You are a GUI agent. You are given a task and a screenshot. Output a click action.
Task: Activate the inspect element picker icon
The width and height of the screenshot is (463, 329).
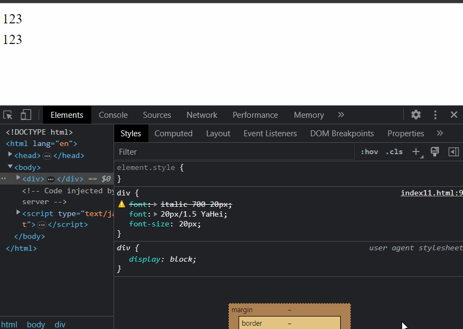coord(8,115)
